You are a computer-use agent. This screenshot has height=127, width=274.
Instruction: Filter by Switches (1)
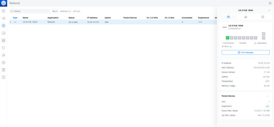[65, 11]
